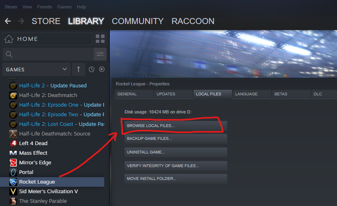The image size is (337, 206).
Task: Click the Half-Life 2: Episode Two icon
Action: pyautogui.click(x=13, y=114)
